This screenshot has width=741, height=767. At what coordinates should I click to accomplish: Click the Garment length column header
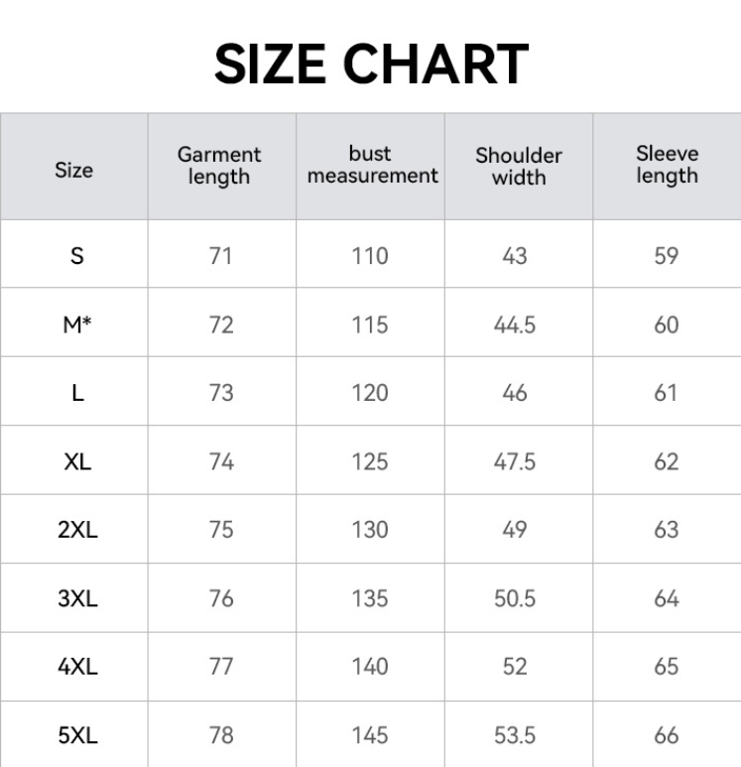point(219,166)
